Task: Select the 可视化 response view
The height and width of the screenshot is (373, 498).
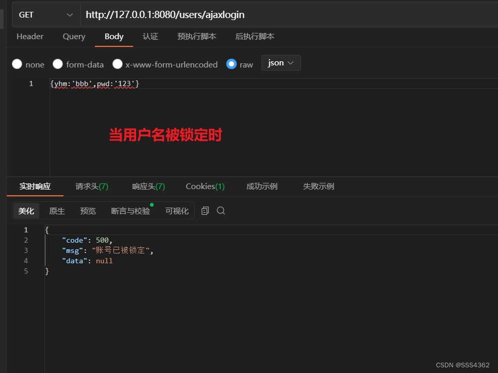Action: pyautogui.click(x=177, y=211)
